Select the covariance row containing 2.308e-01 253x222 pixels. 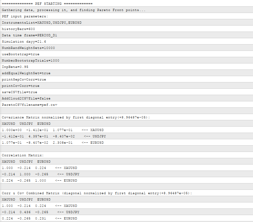(x=127, y=142)
